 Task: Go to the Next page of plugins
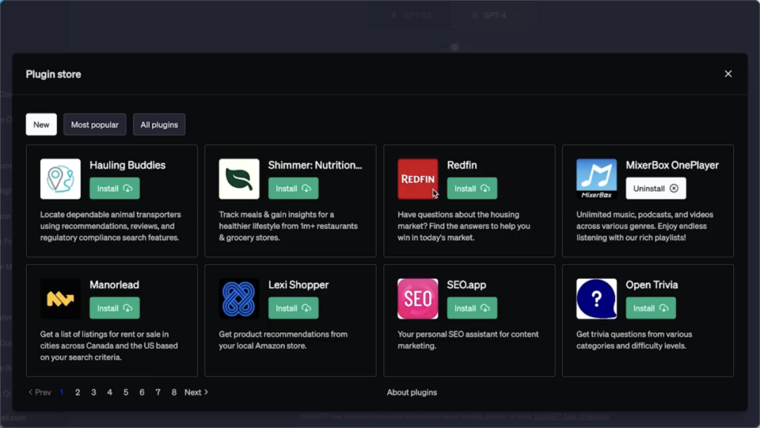coord(196,392)
